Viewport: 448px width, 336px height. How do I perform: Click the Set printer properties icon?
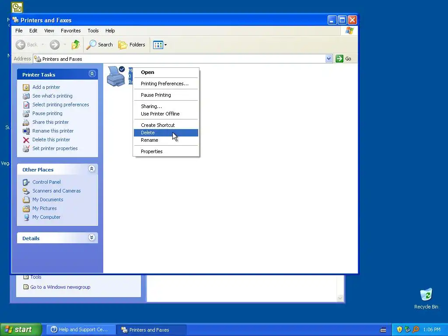[x=26, y=149]
